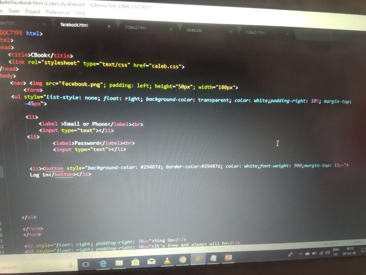
Task: Close the facebook.html tab
Action: (x=109, y=27)
